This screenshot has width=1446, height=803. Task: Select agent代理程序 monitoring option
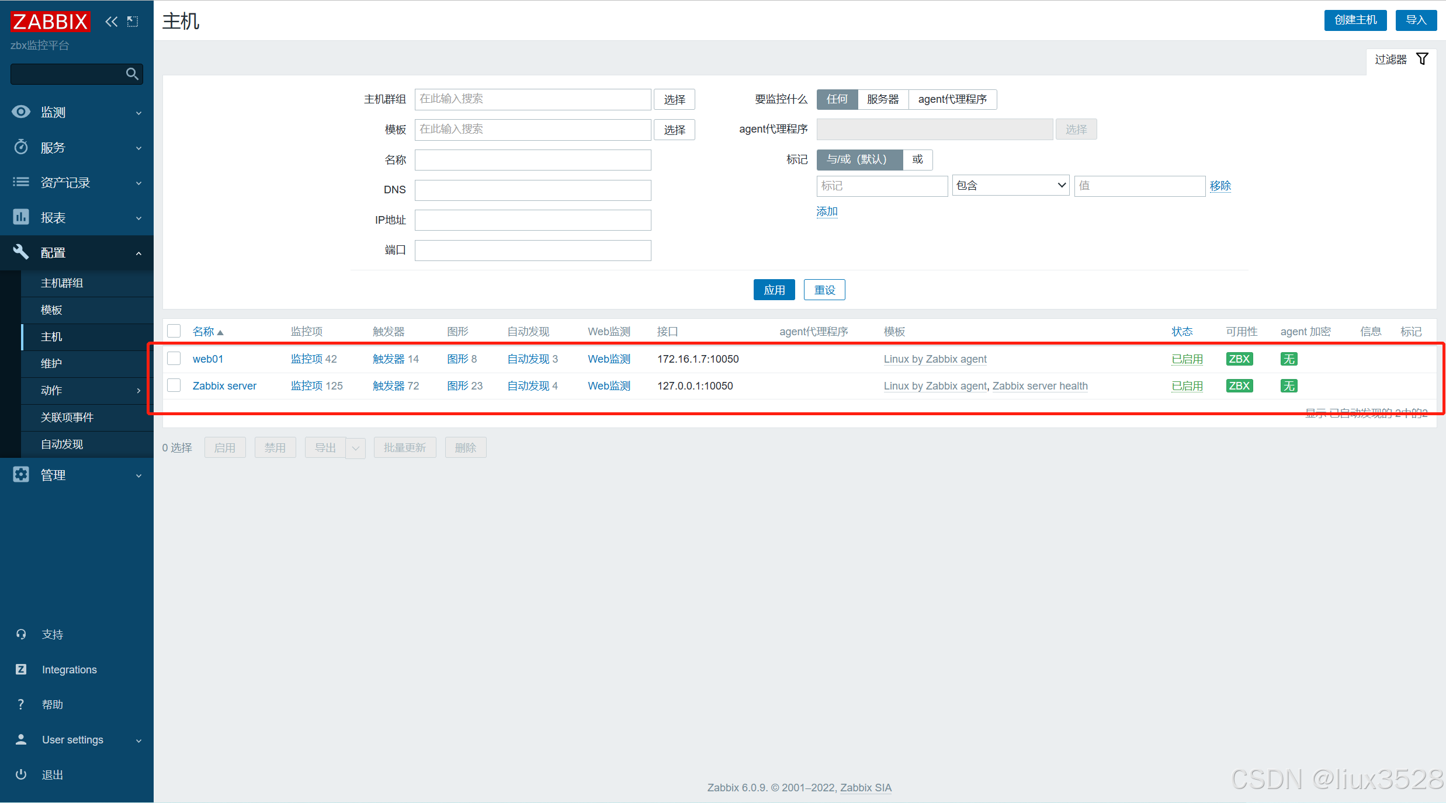(952, 99)
